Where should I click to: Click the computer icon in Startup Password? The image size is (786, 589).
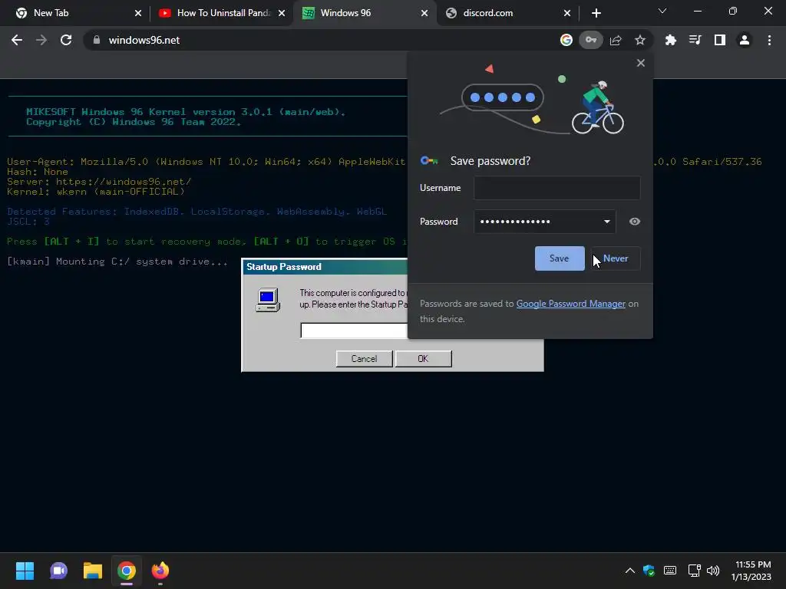[x=268, y=300]
